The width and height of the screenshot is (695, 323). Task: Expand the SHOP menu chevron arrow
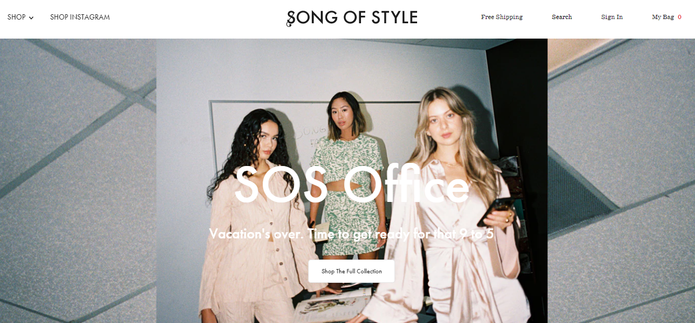[x=31, y=17]
